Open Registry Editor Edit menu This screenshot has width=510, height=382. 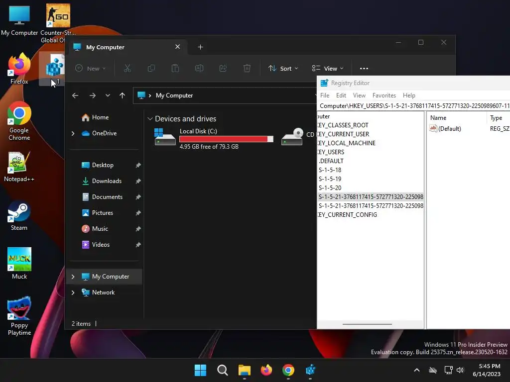click(341, 95)
